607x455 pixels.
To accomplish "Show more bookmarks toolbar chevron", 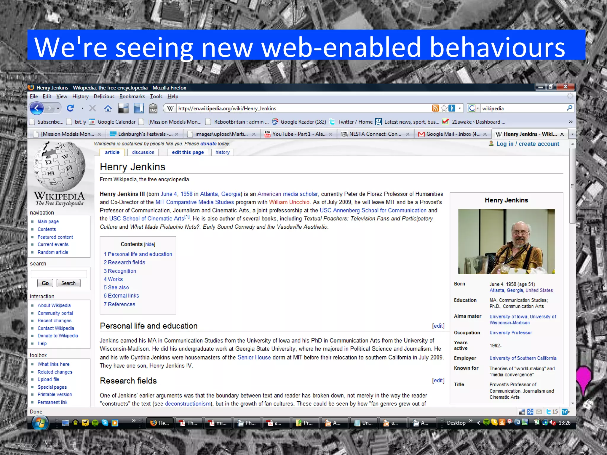I will (571, 122).
